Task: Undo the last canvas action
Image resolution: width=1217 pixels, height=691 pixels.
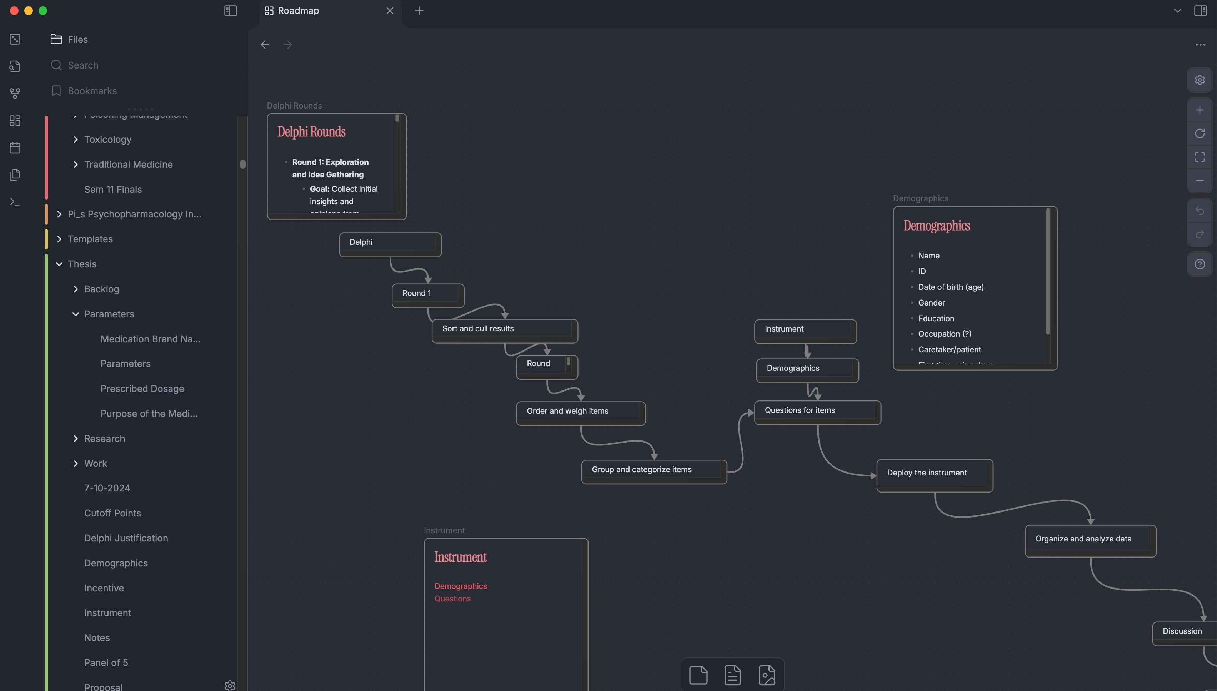Action: click(1200, 211)
